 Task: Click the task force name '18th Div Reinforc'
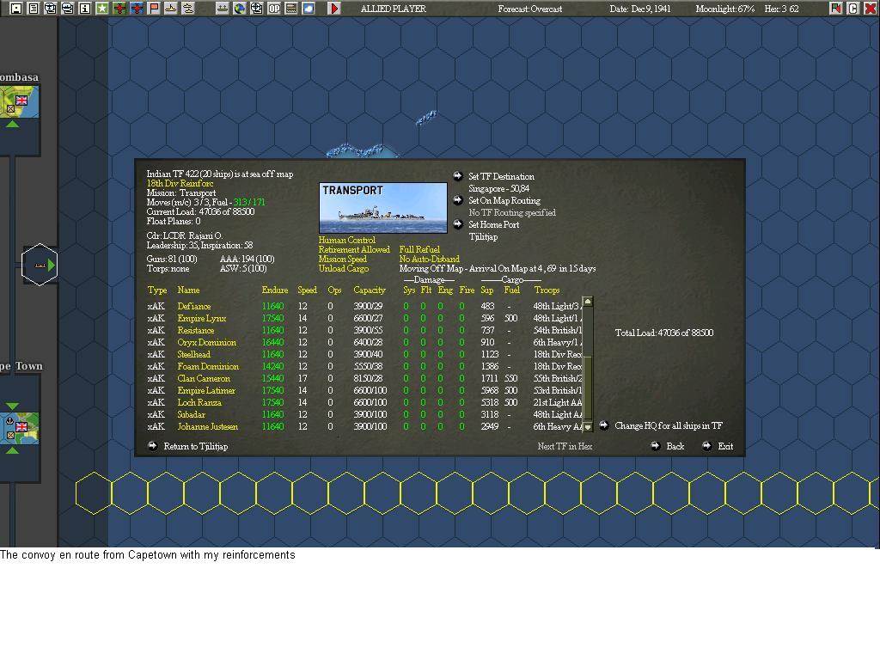(x=180, y=184)
